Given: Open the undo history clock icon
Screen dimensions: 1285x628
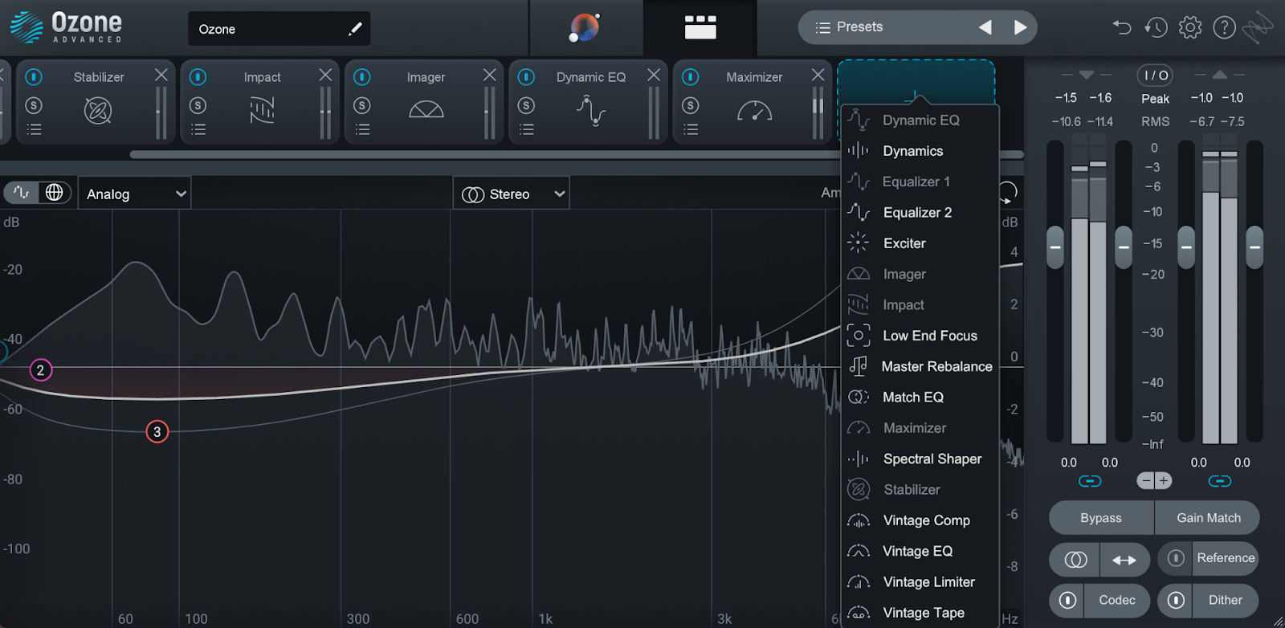Looking at the screenshot, I should (1156, 27).
